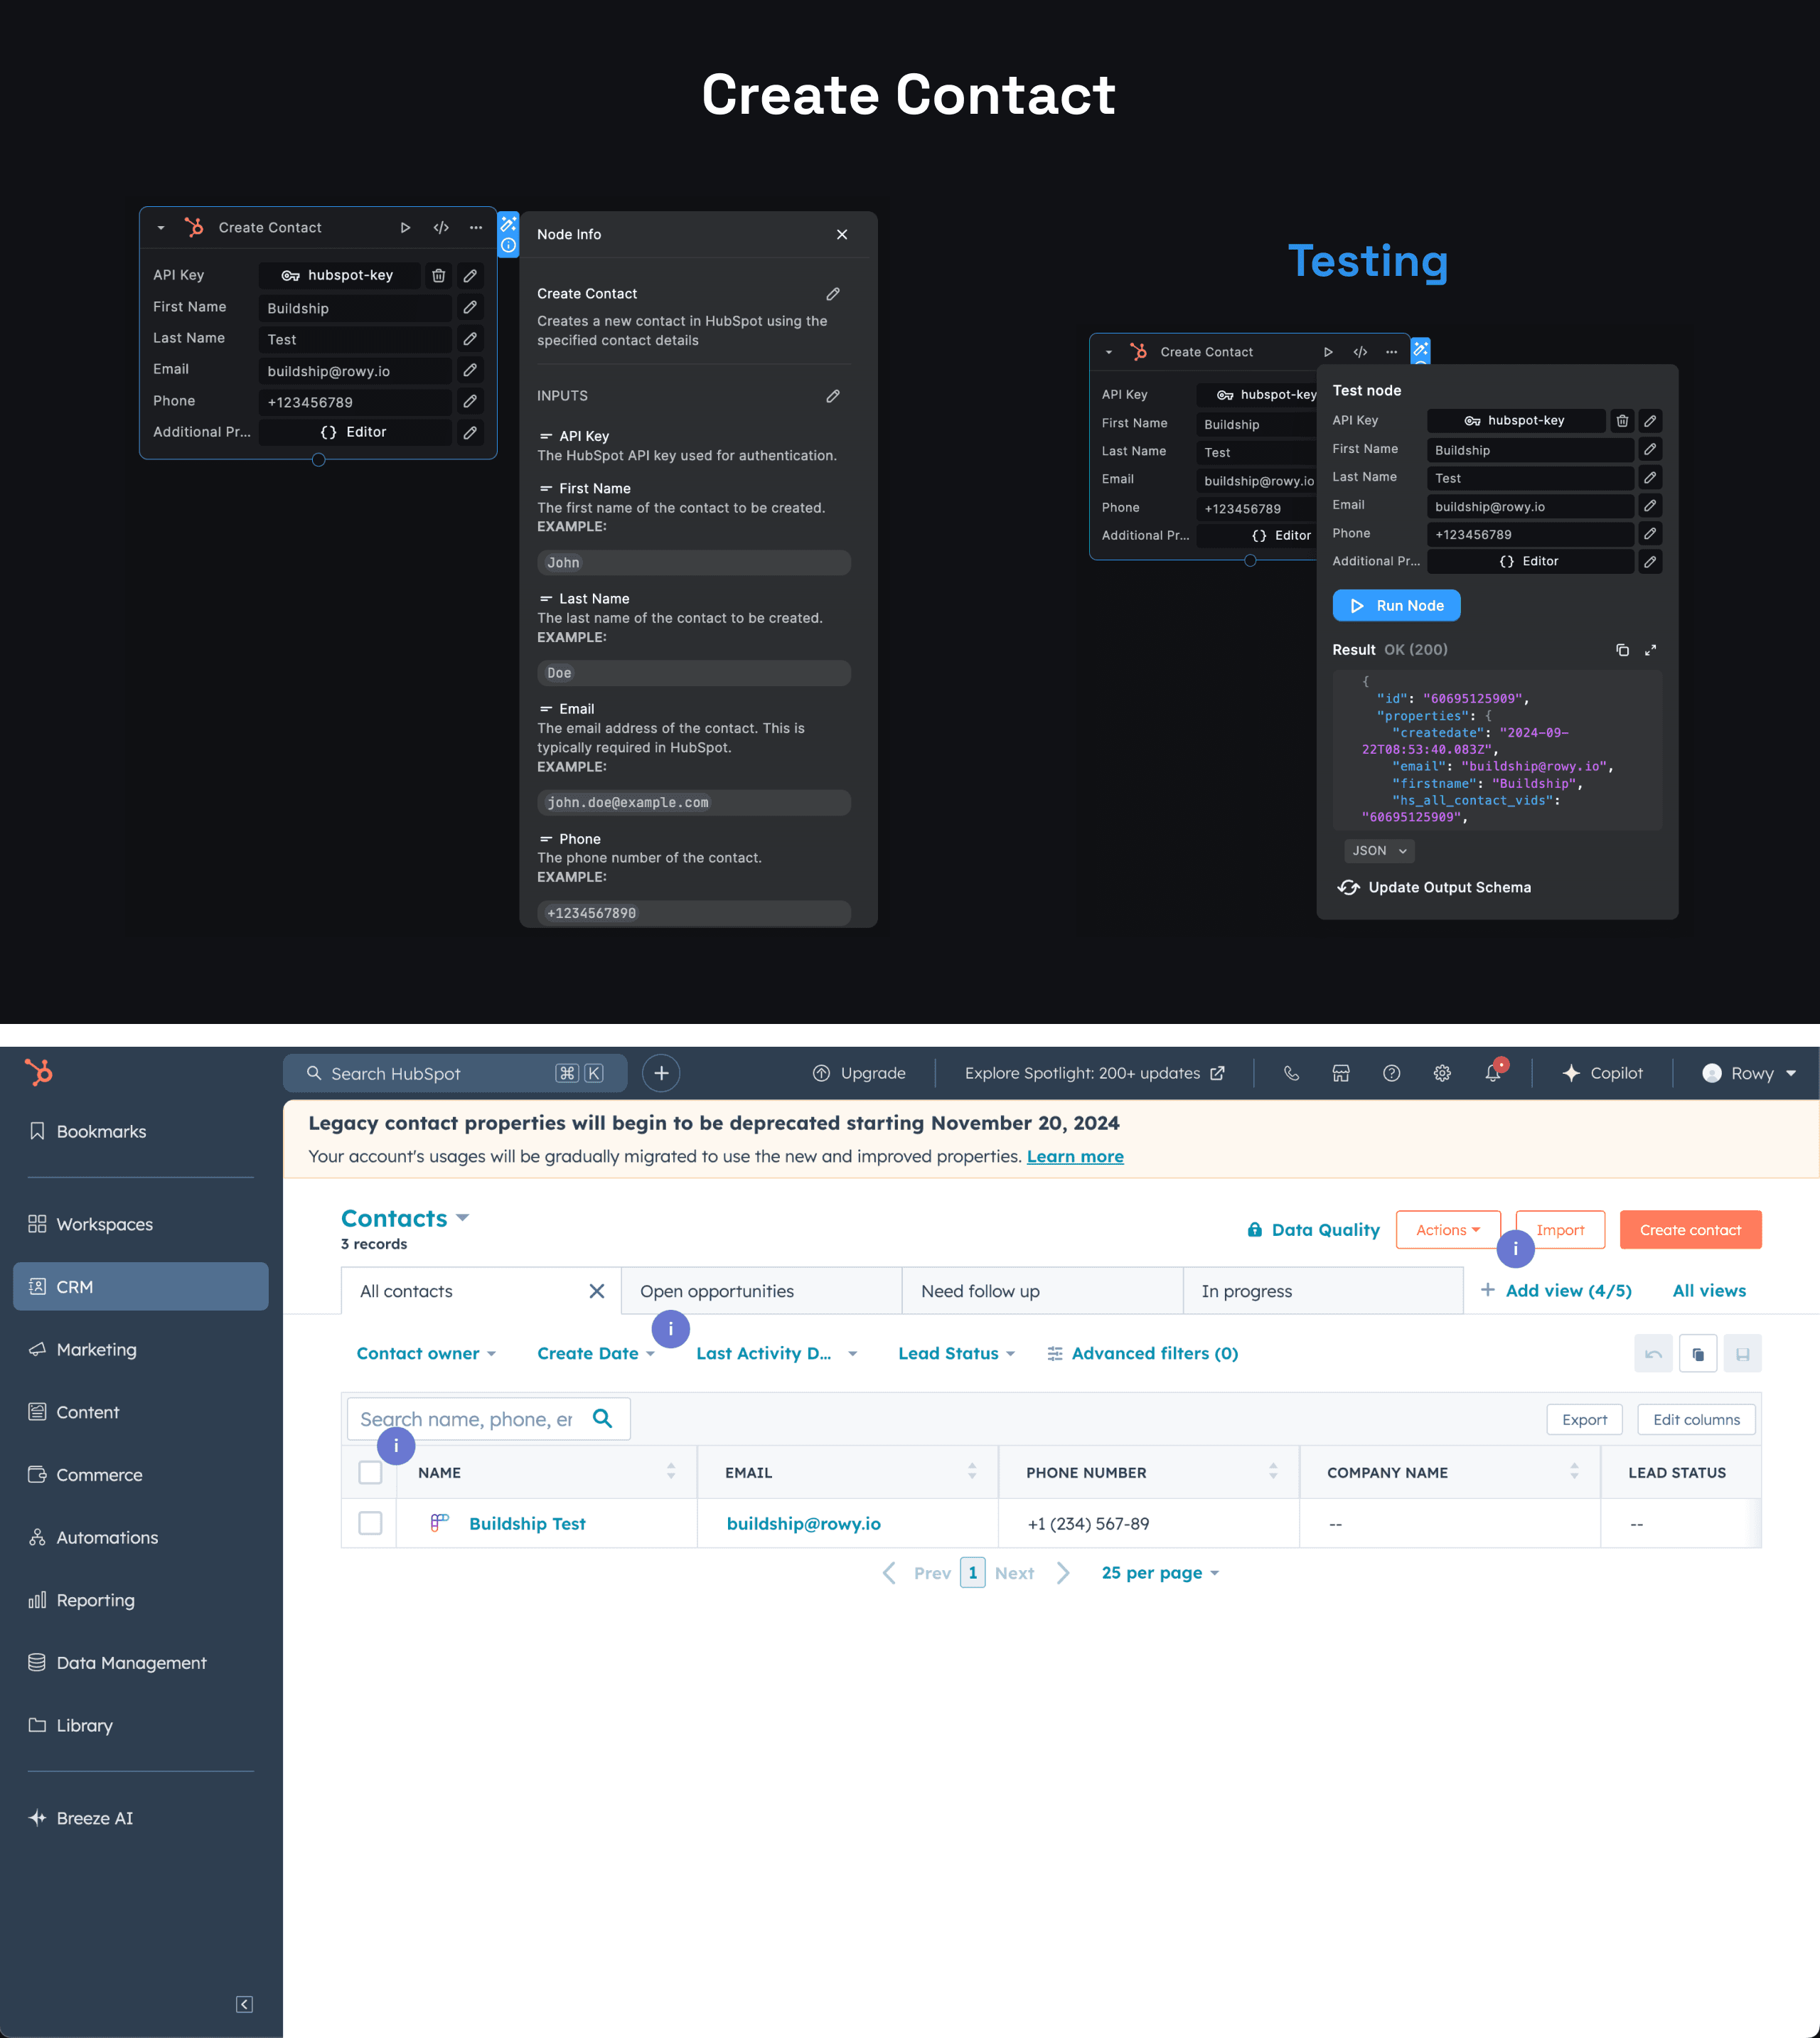The image size is (1820, 2038).
Task: Follow the Learn more link
Action: 1075,1156
